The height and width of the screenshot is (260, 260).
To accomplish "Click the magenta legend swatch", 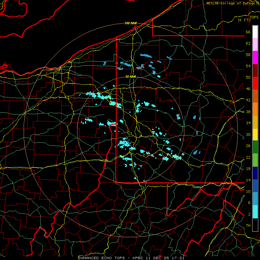I will 255,57.
